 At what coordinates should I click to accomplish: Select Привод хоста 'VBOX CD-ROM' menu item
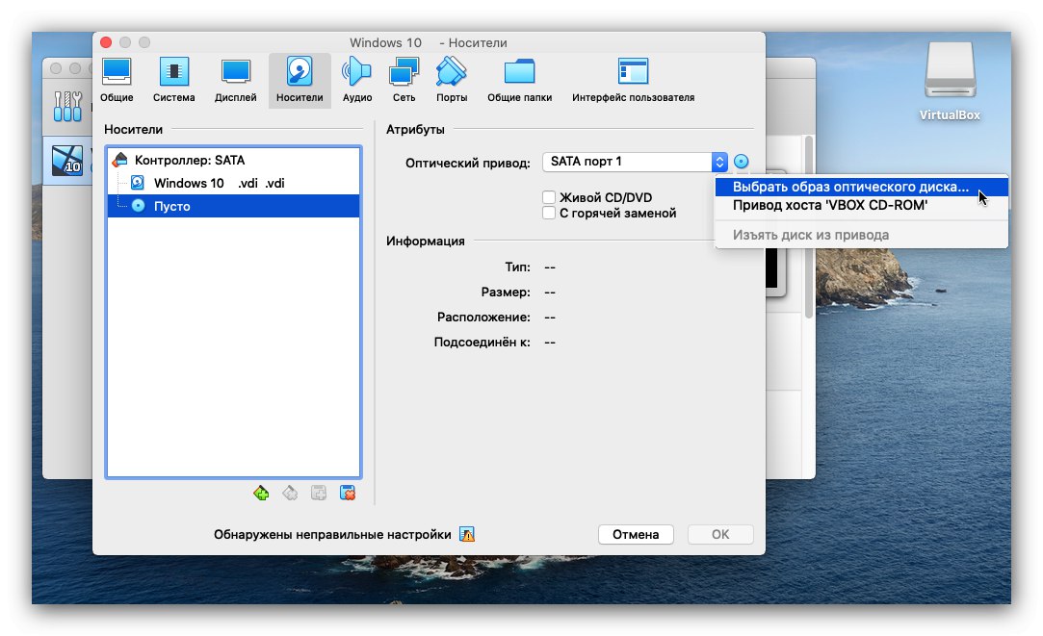click(861, 205)
